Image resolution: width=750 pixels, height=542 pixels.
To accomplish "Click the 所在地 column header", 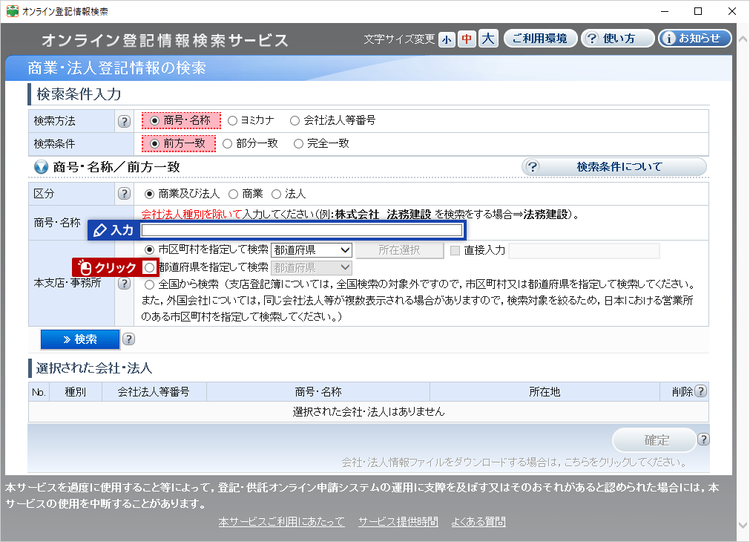I will pyautogui.click(x=545, y=392).
